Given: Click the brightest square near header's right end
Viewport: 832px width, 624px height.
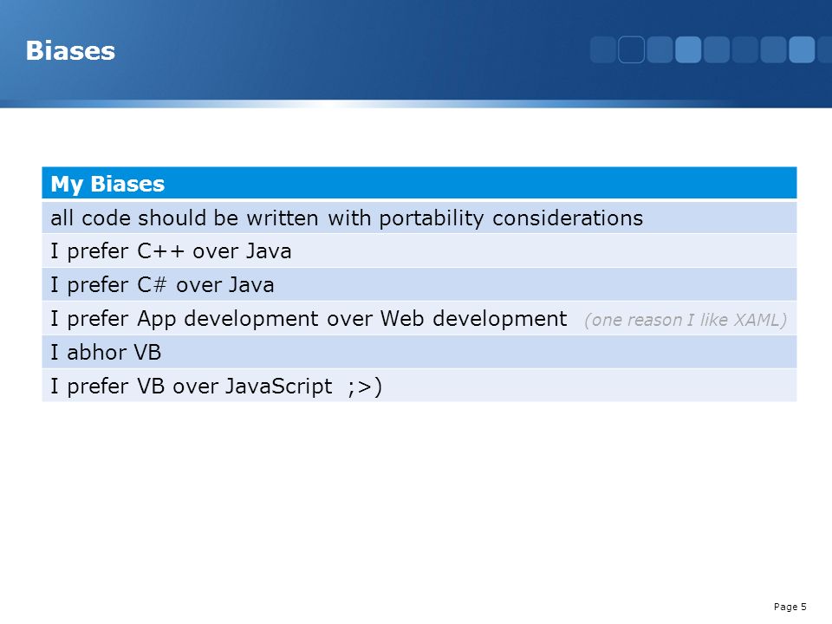Looking at the screenshot, I should (x=802, y=50).
